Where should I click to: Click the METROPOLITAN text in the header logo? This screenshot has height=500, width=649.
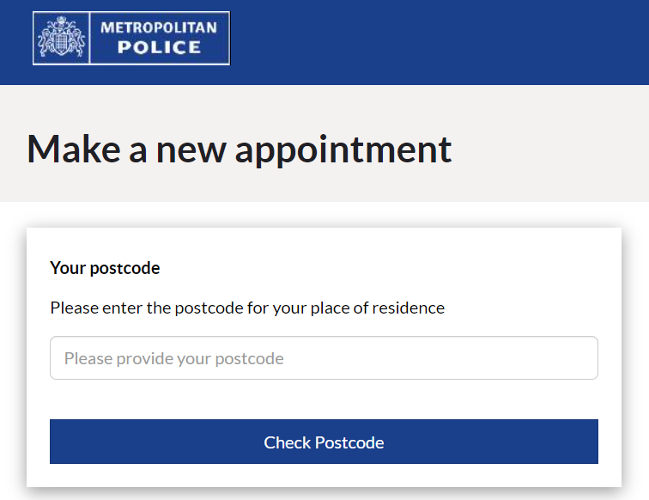tap(159, 27)
